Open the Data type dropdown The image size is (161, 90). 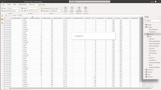14,11
